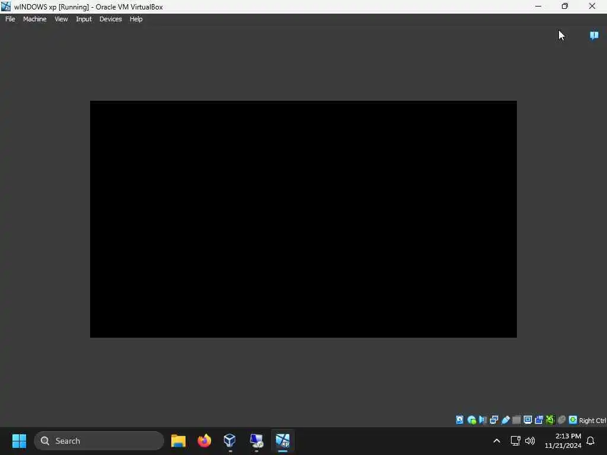Click the system tray volume icon
607x455 pixels.
[x=530, y=441]
